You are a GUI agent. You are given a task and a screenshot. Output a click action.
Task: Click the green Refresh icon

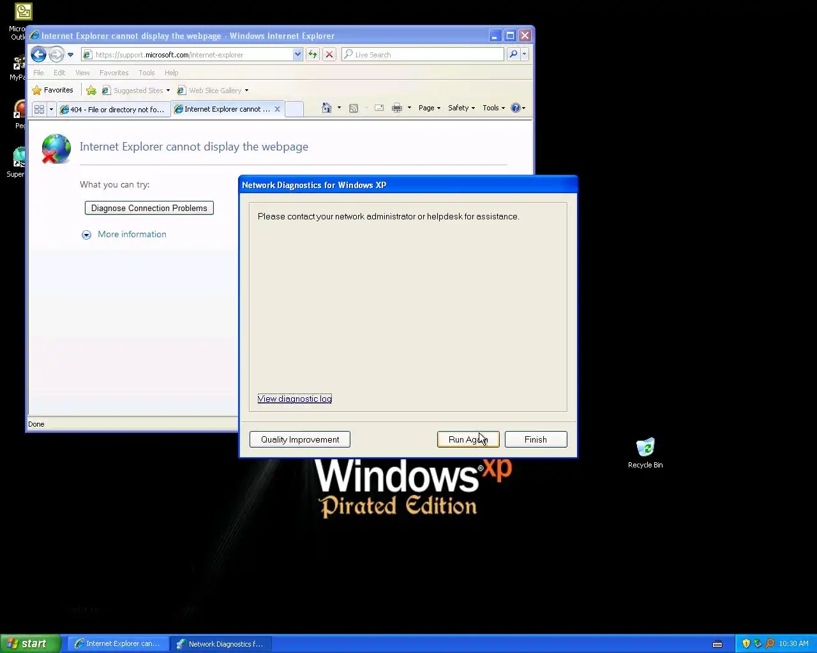tap(313, 55)
